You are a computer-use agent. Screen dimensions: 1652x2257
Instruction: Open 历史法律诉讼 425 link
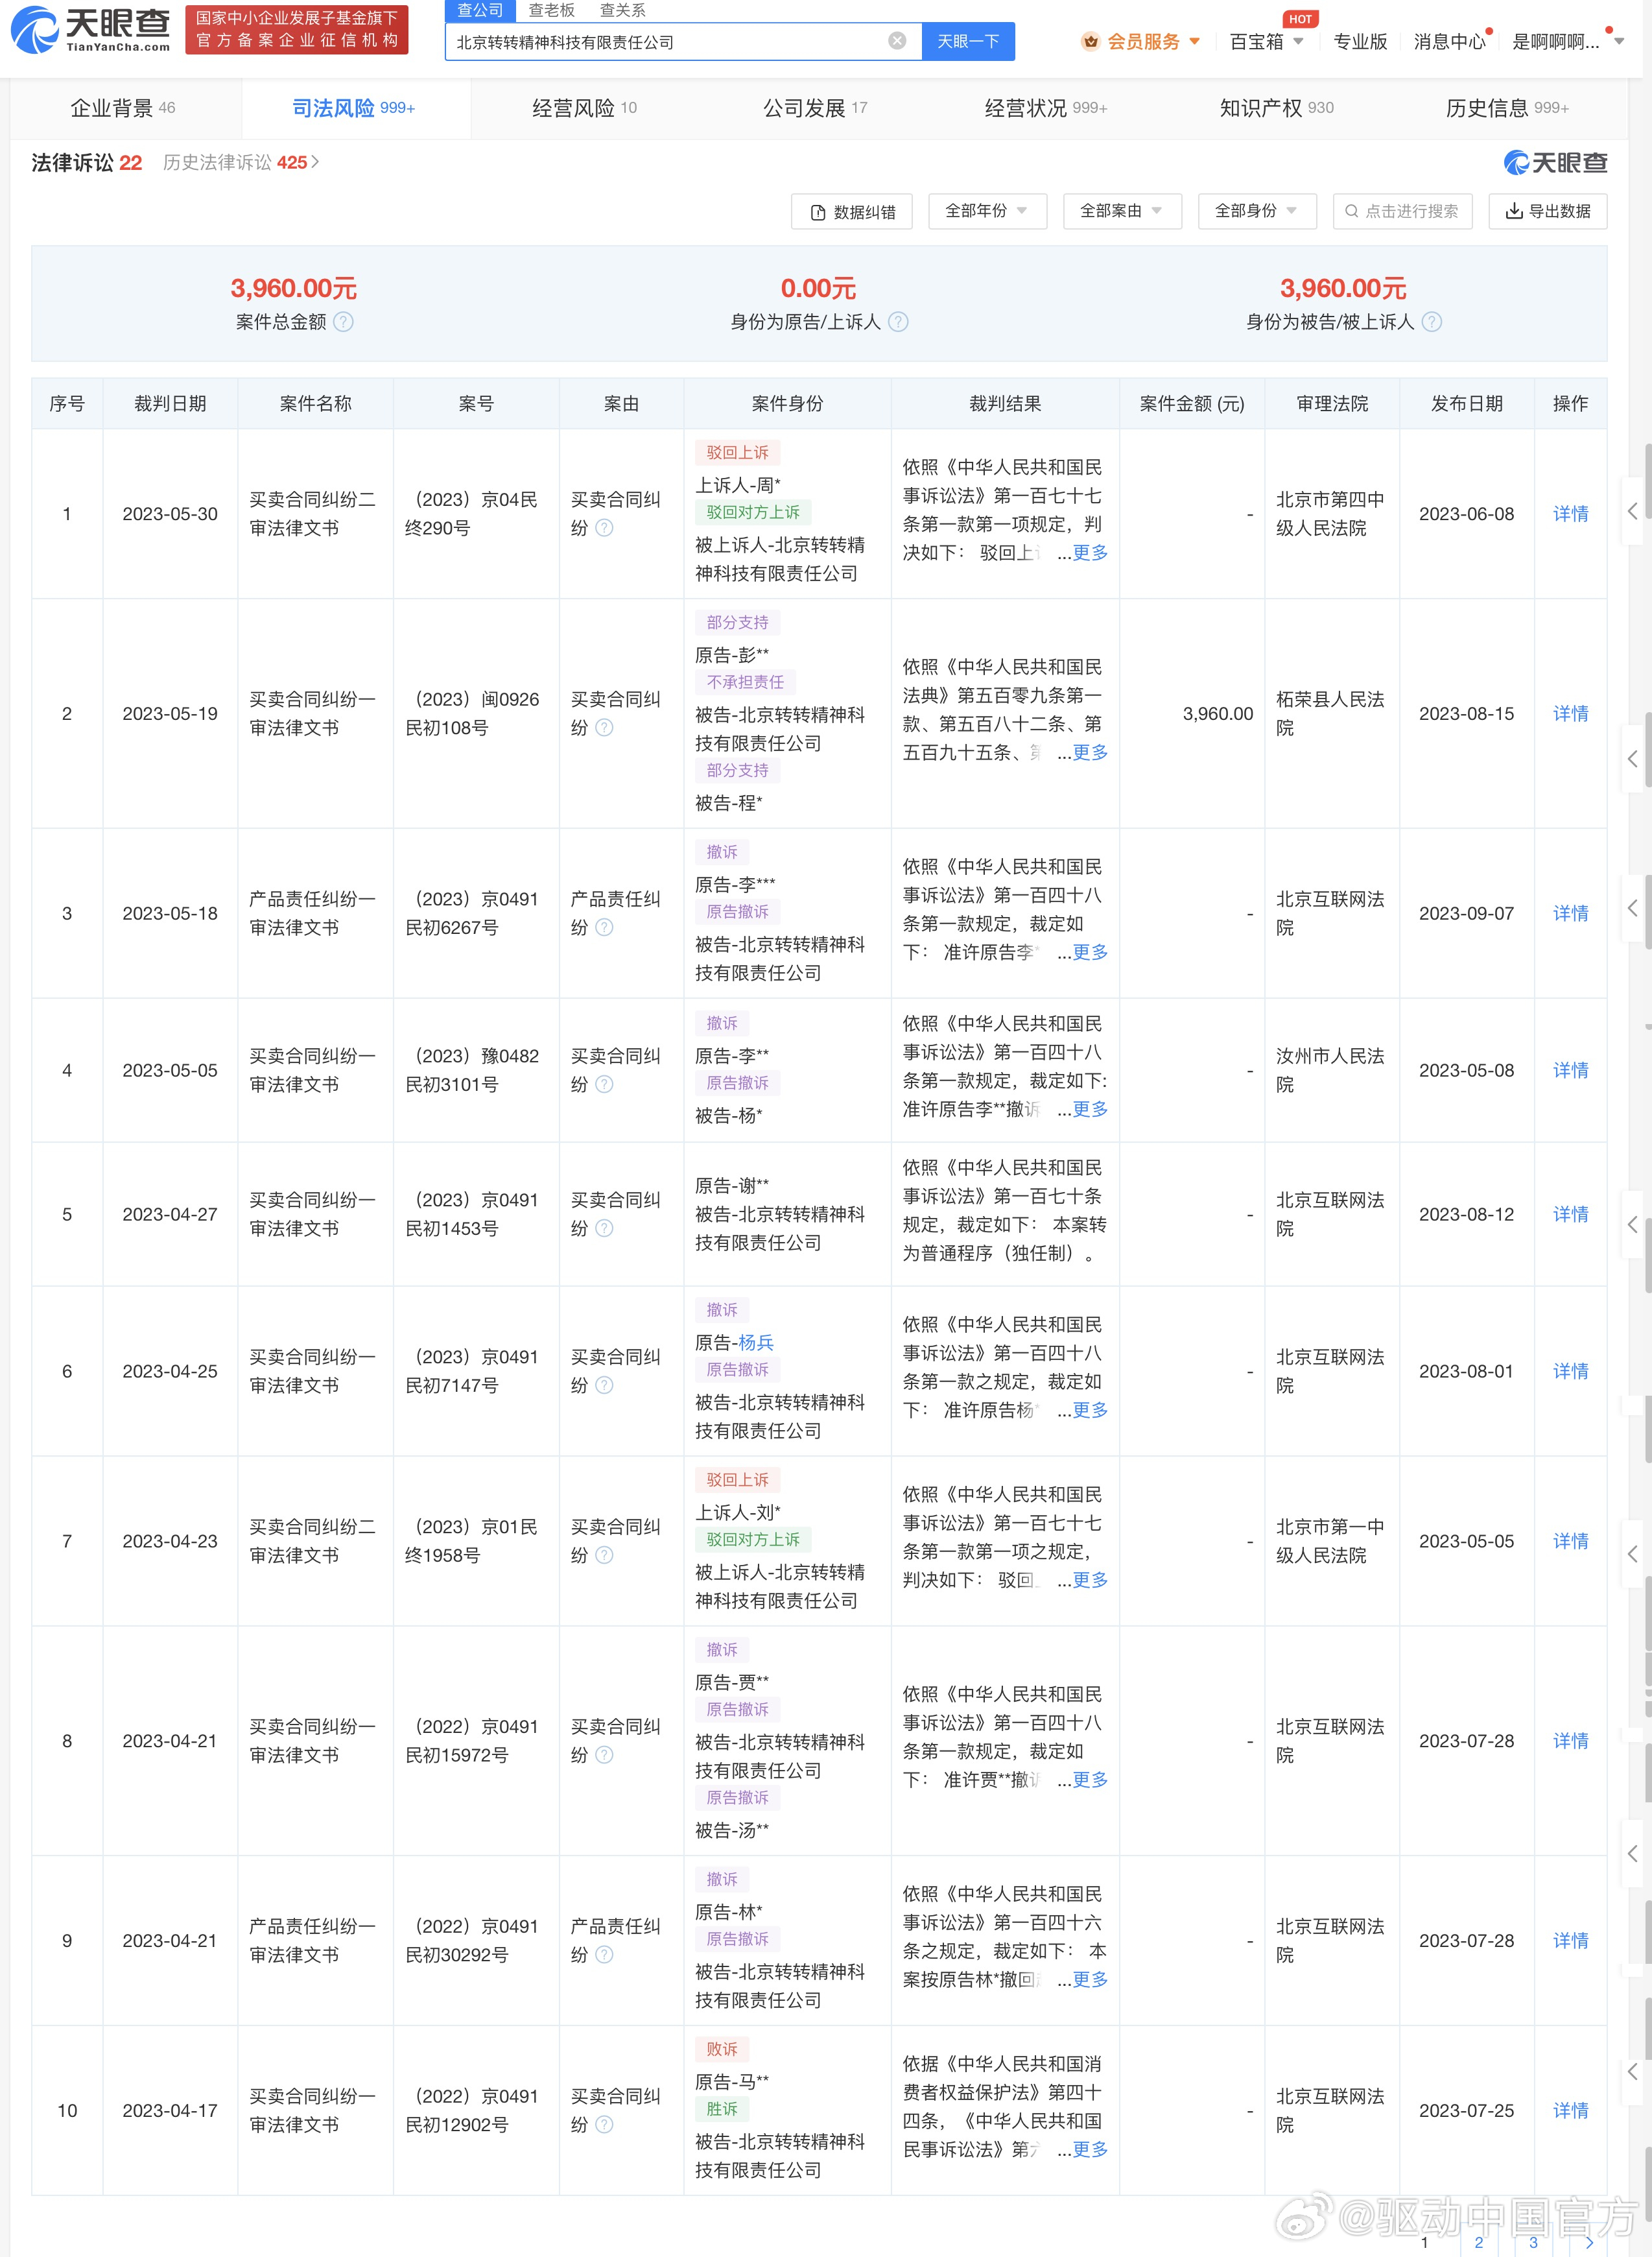pos(241,162)
